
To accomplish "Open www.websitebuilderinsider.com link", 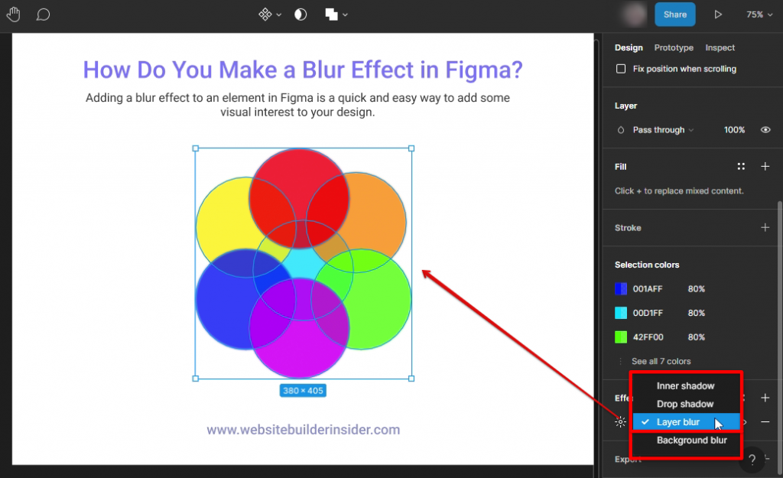I will coord(303,430).
